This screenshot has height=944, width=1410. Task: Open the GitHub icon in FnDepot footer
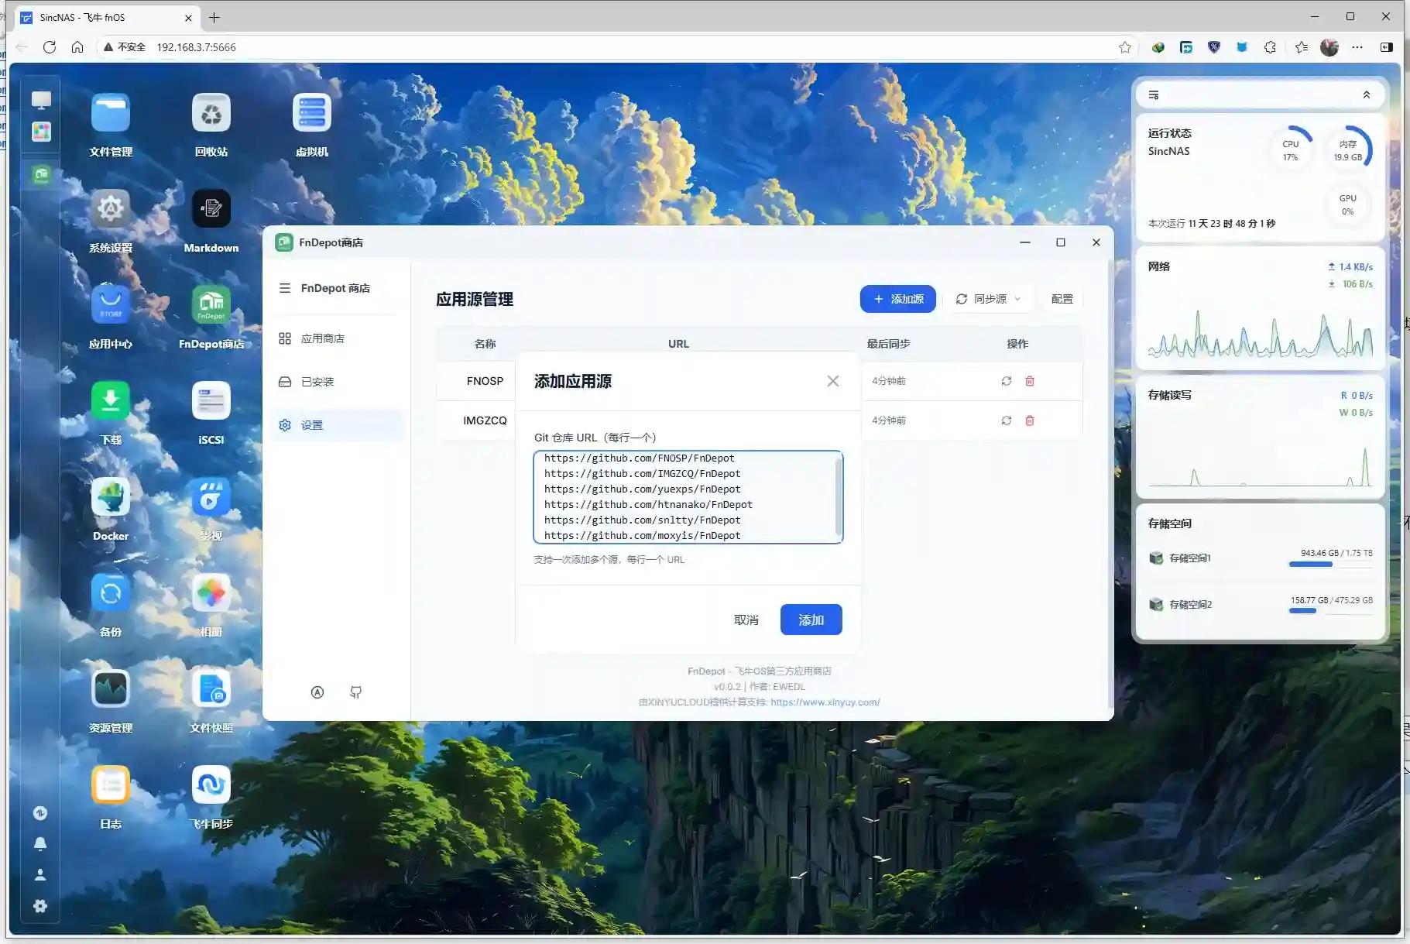tap(356, 692)
